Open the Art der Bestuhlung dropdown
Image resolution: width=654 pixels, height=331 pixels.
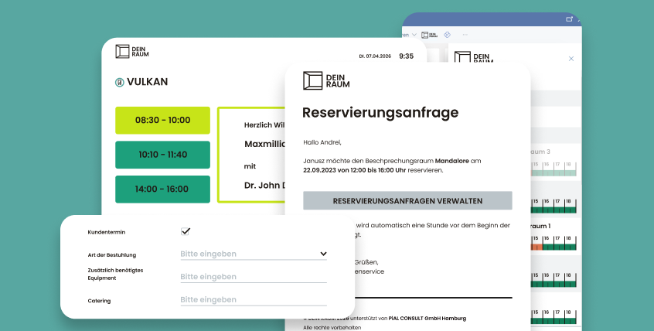click(254, 254)
